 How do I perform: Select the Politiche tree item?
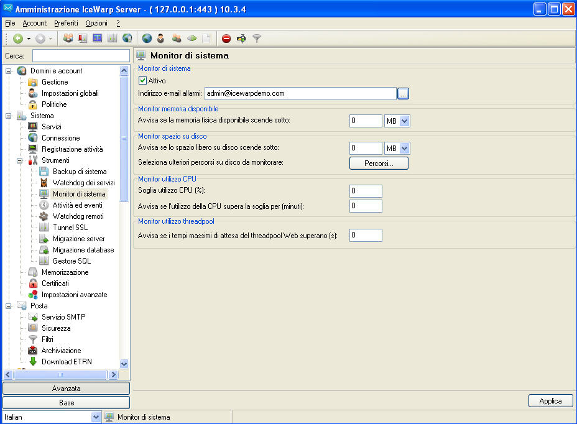click(x=54, y=104)
